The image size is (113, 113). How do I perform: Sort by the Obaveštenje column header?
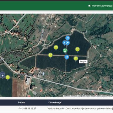[x=55, y=103]
